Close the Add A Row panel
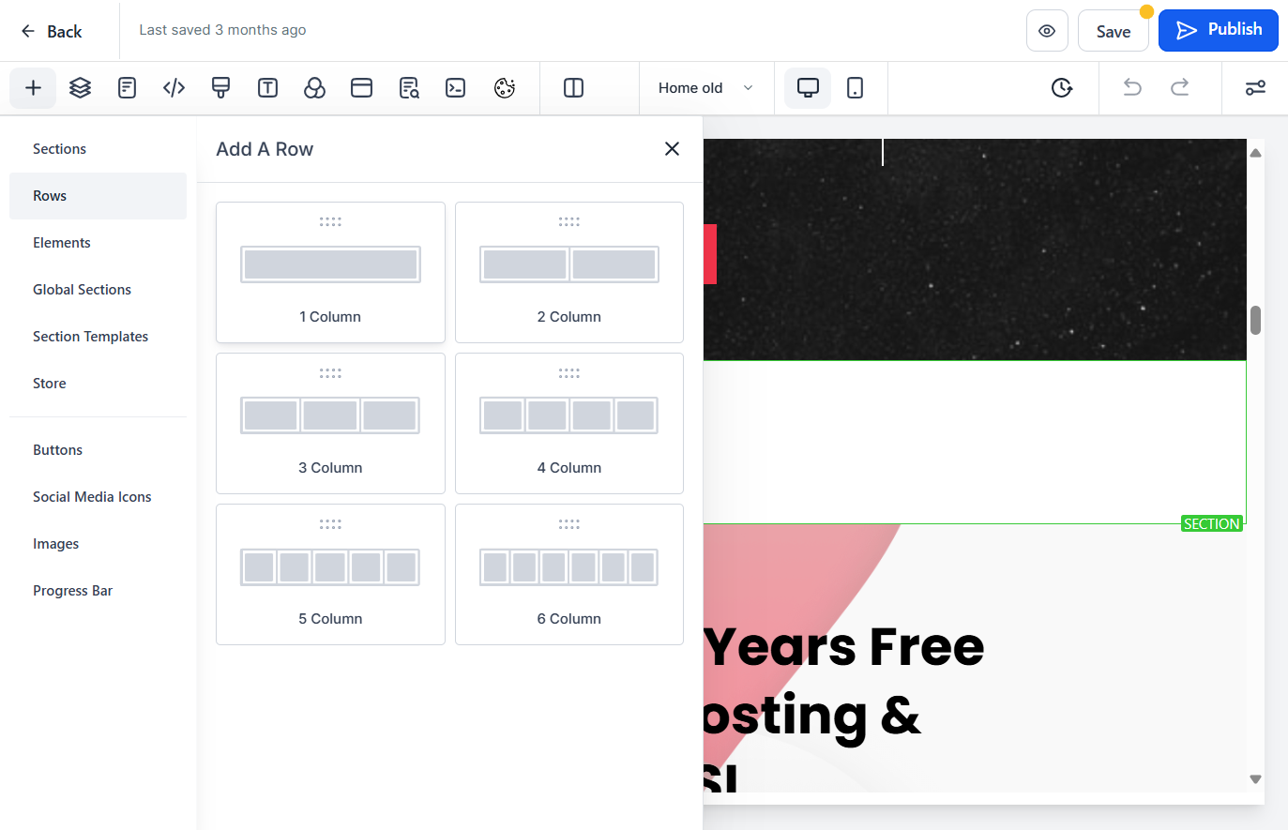This screenshot has height=830, width=1288. pos(672,149)
